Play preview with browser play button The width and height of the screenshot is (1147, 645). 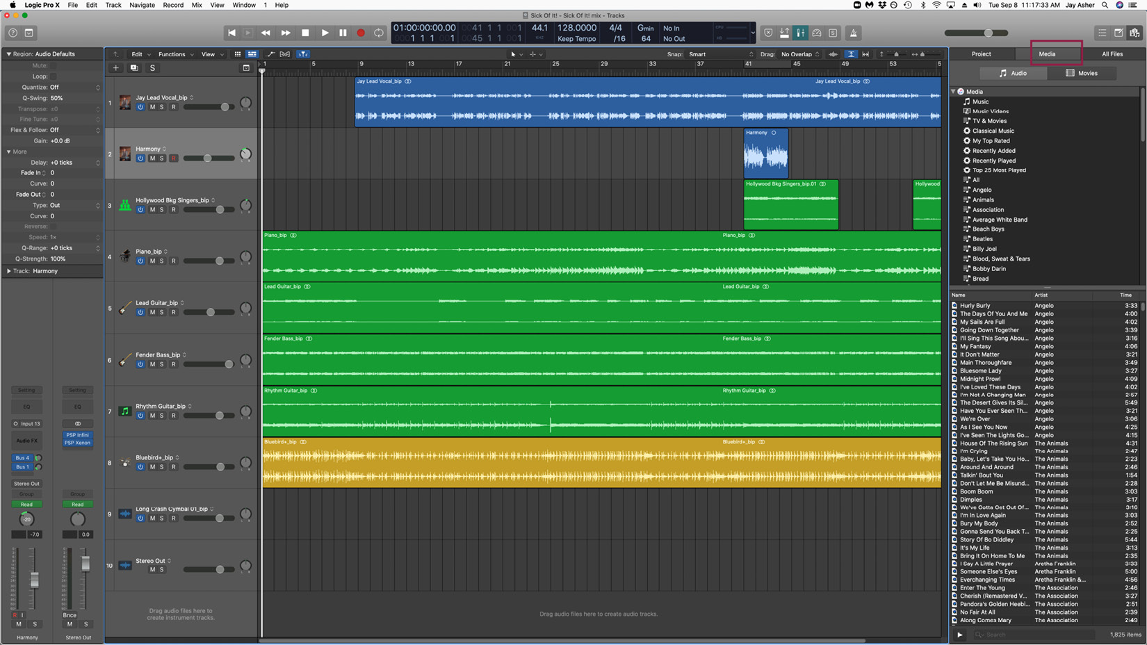tap(959, 635)
